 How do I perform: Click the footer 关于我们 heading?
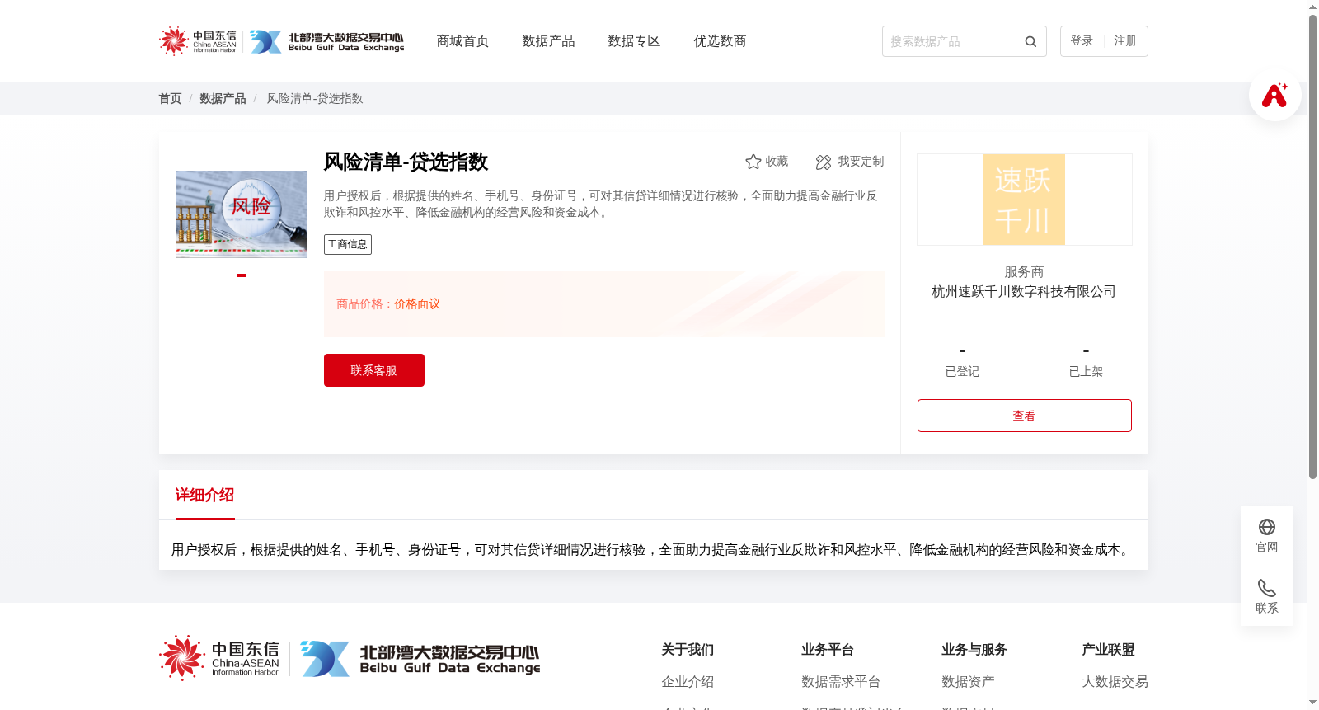(688, 650)
